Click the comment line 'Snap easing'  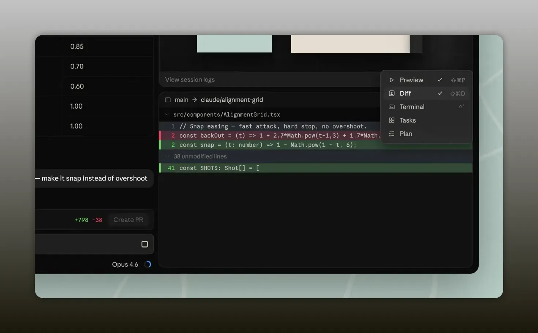(x=270, y=126)
